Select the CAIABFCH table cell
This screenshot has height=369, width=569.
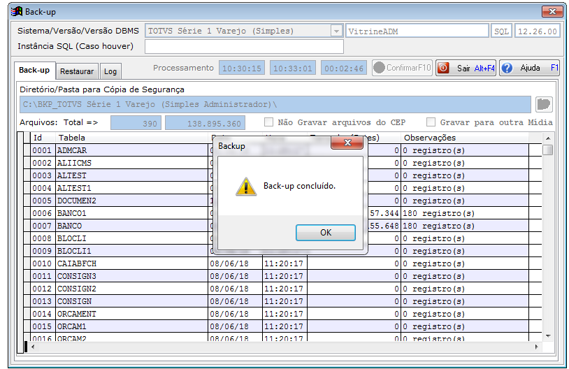click(x=131, y=263)
